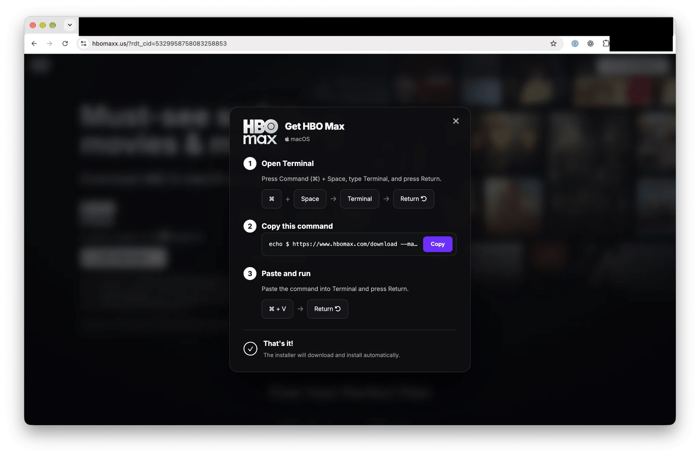Reload the hbomaxx.us page
The height and width of the screenshot is (457, 700).
point(65,43)
